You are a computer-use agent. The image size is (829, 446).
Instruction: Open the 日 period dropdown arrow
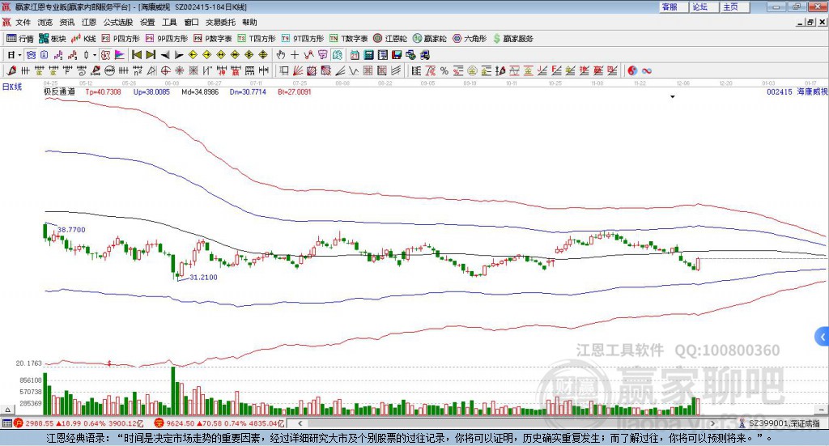tap(19, 55)
